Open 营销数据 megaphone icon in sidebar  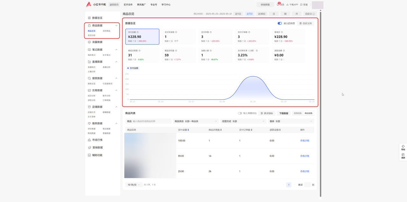tap(89, 148)
